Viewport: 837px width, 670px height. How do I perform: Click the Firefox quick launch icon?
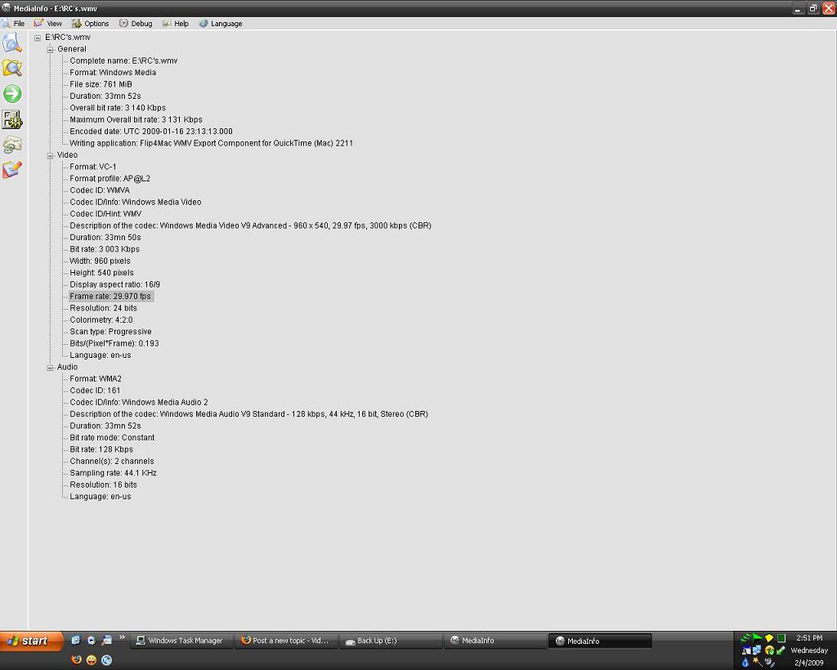coord(76,660)
